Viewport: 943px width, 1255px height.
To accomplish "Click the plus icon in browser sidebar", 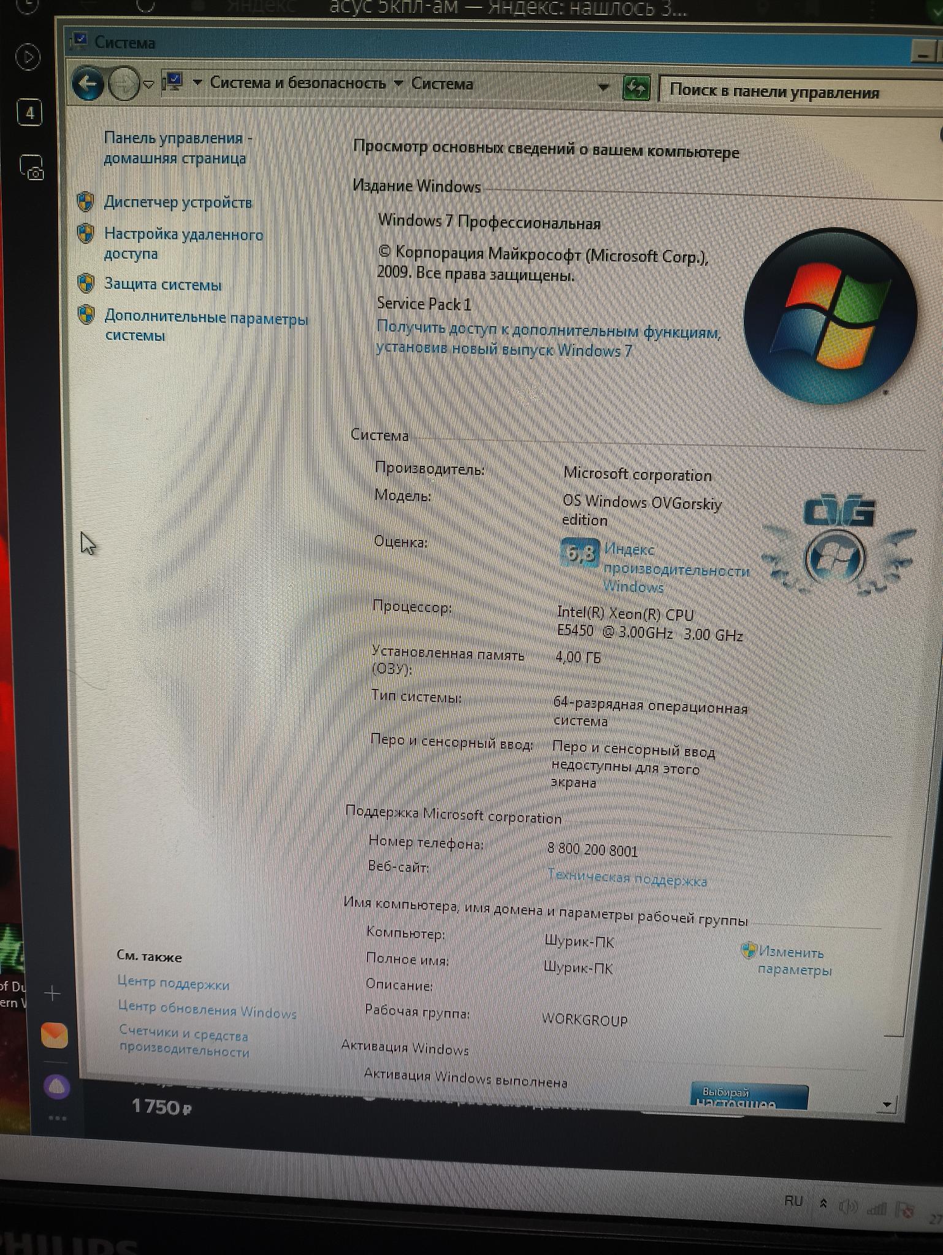I will 53,993.
